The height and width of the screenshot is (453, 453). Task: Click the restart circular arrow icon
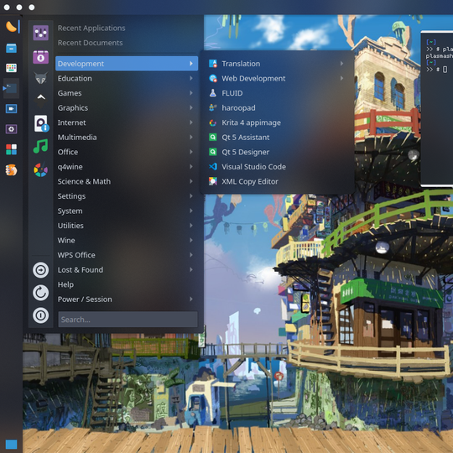click(40, 293)
